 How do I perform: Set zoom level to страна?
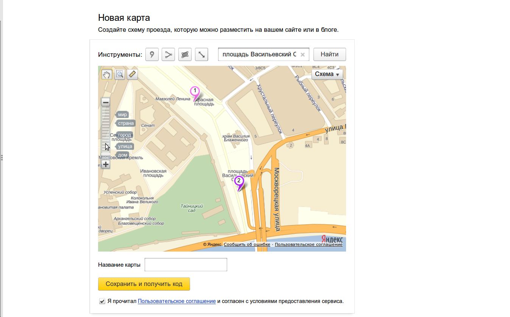[x=125, y=123]
